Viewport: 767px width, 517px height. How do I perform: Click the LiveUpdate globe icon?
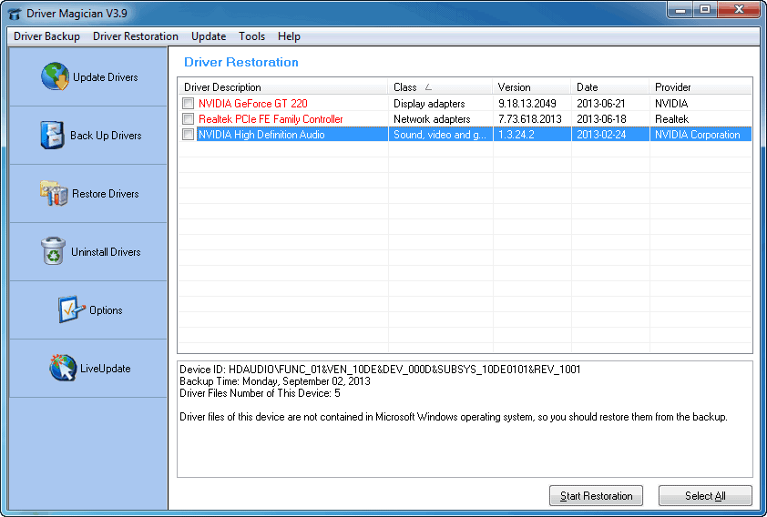[63, 368]
